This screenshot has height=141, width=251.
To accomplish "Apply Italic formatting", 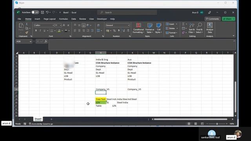I will (x=40, y=31).
